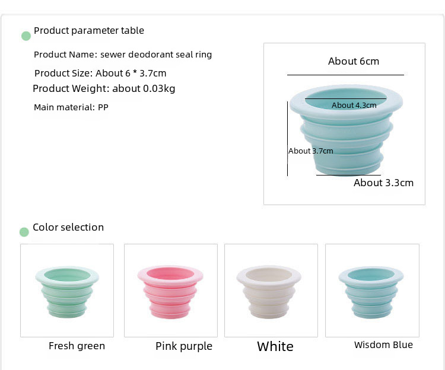The width and height of the screenshot is (445, 370).
Task: Select the Fresh green seal ring thumbnail
Action: point(67,291)
